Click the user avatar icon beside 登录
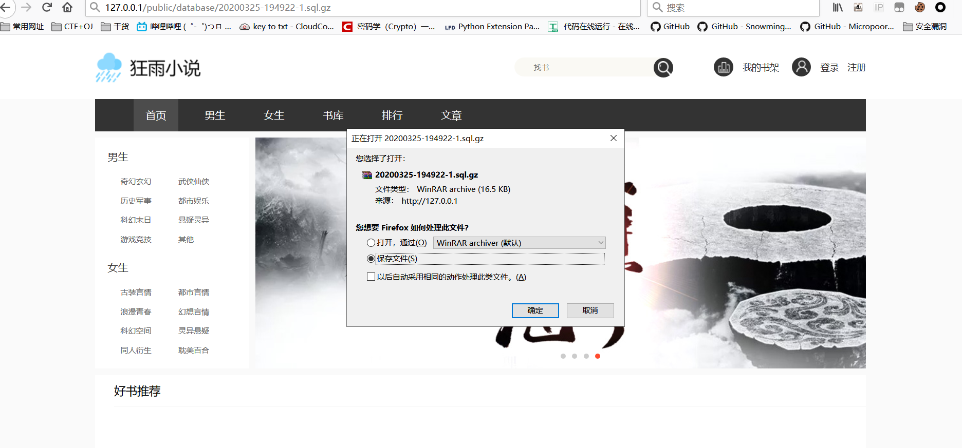The height and width of the screenshot is (448, 962). pos(801,67)
